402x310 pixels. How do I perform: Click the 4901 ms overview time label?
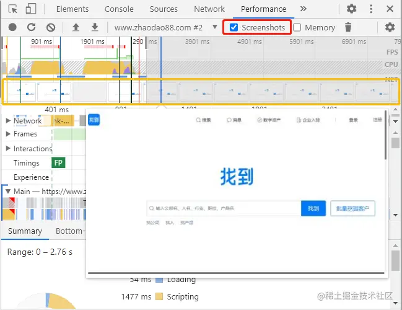coord(250,42)
